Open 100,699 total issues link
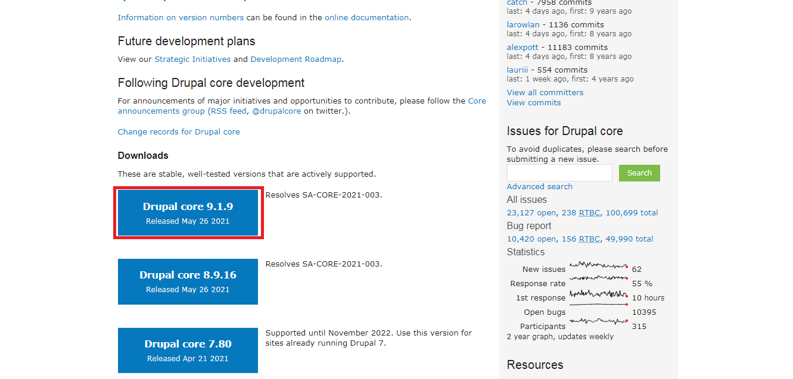This screenshot has height=379, width=793. coord(632,212)
